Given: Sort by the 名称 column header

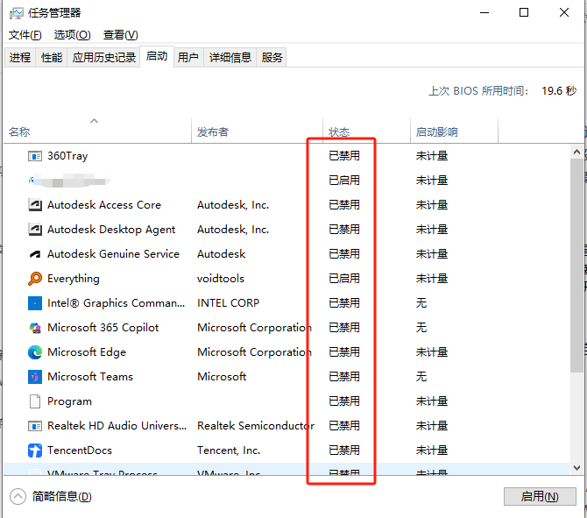Looking at the screenshot, I should tap(97, 131).
